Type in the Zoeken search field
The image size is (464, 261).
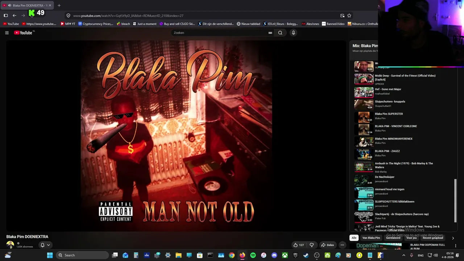(220, 33)
